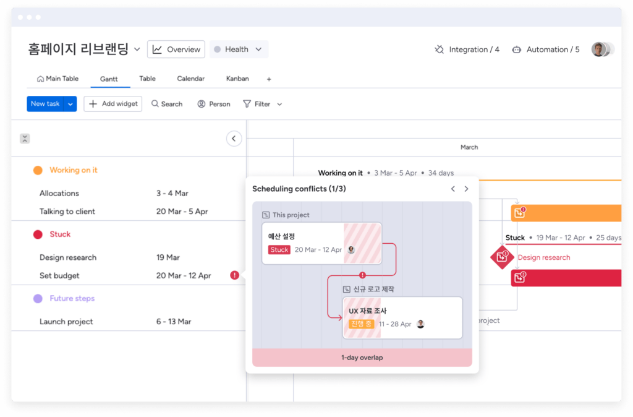This screenshot has width=633, height=417.
Task: Click the plus icon to add view
Action: click(x=269, y=79)
